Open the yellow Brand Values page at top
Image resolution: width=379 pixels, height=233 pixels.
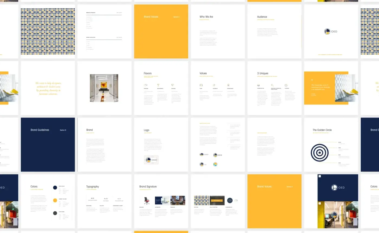[161, 31]
